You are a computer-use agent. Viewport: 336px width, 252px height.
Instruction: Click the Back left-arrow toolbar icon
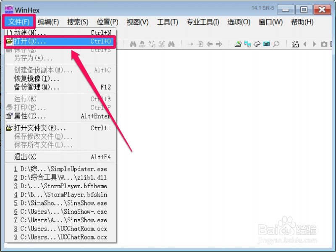[210, 44]
